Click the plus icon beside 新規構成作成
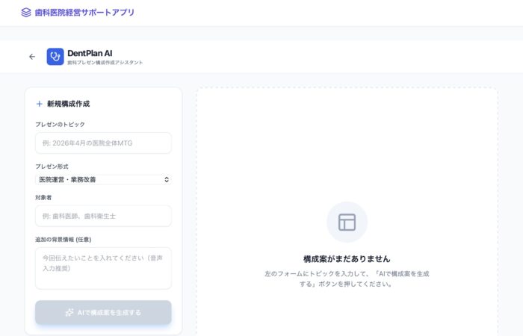Screen dimensions: 523x336 pyautogui.click(x=40, y=104)
